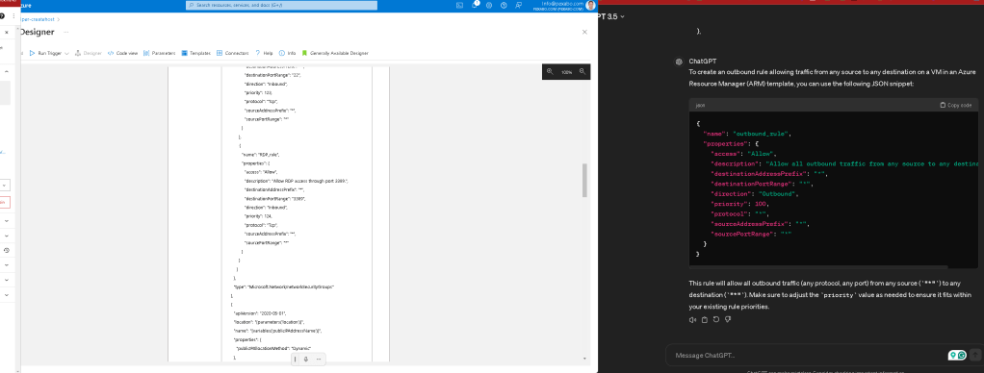Open Connectors in designer toolbar
This screenshot has width=984, height=373.
pyautogui.click(x=233, y=53)
